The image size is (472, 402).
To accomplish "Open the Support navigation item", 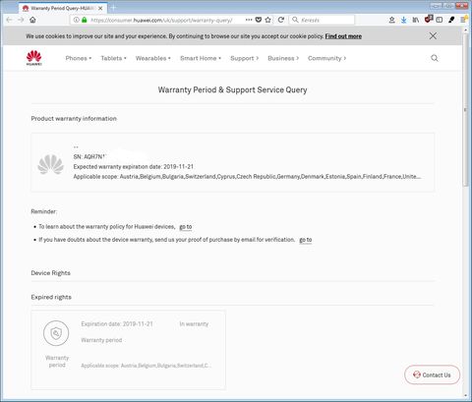I will [245, 58].
